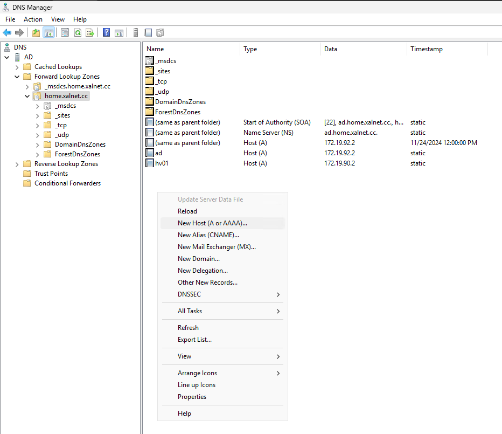The image size is (502, 434).
Task: Choose New Host (A or AAAA) from context menu
Action: pyautogui.click(x=212, y=223)
